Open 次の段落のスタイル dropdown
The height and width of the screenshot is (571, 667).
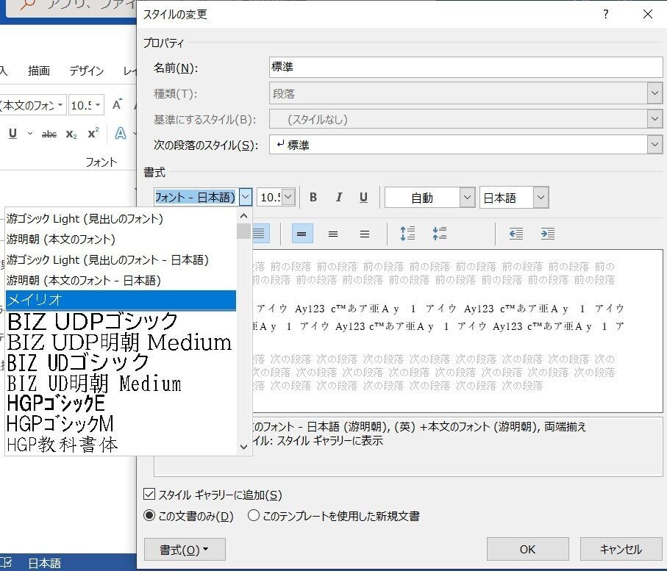point(654,145)
